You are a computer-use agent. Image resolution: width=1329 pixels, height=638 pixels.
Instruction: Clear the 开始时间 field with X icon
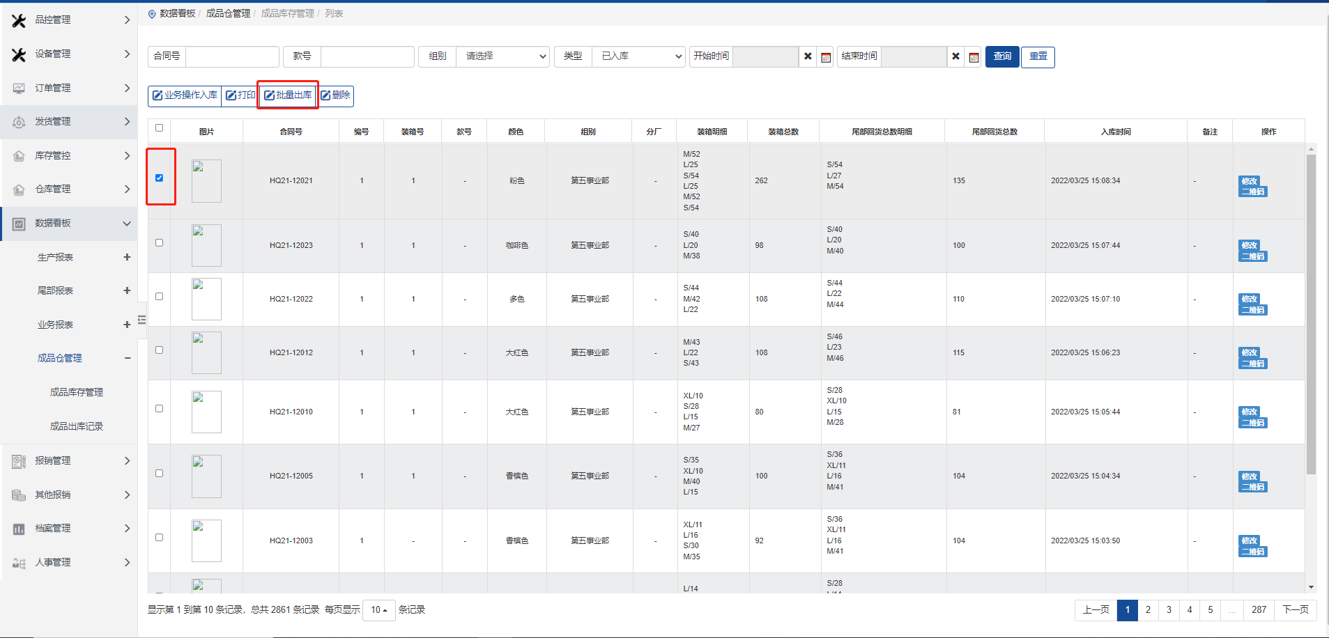[808, 56]
